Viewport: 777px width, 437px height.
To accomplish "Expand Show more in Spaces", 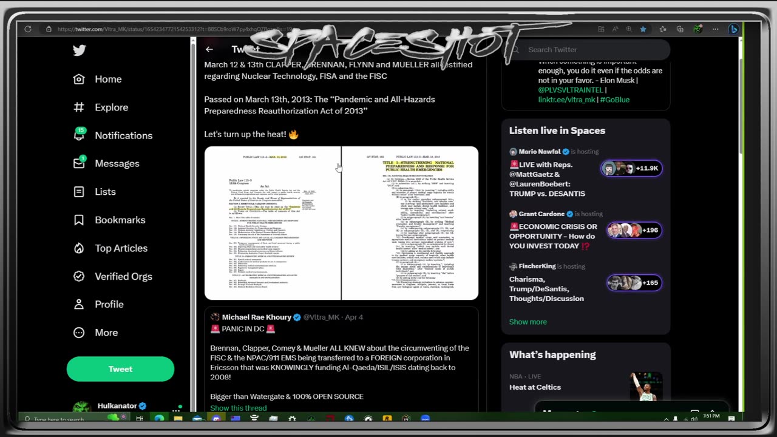I will [x=528, y=322].
